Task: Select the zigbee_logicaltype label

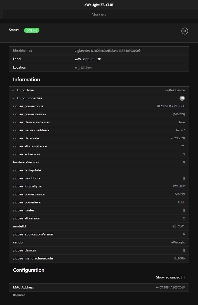Action: pos(27,186)
